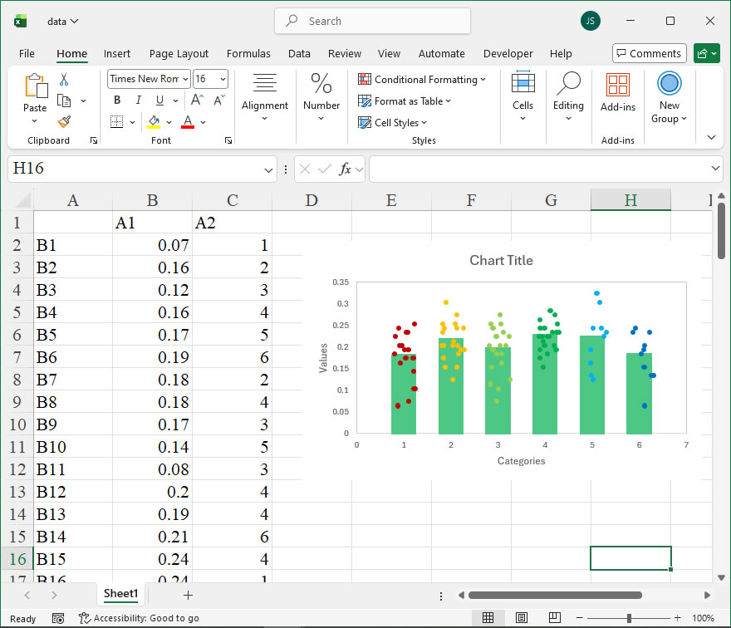Apply the yellow Fill Color bucket
Image resolution: width=731 pixels, height=628 pixels.
click(154, 122)
